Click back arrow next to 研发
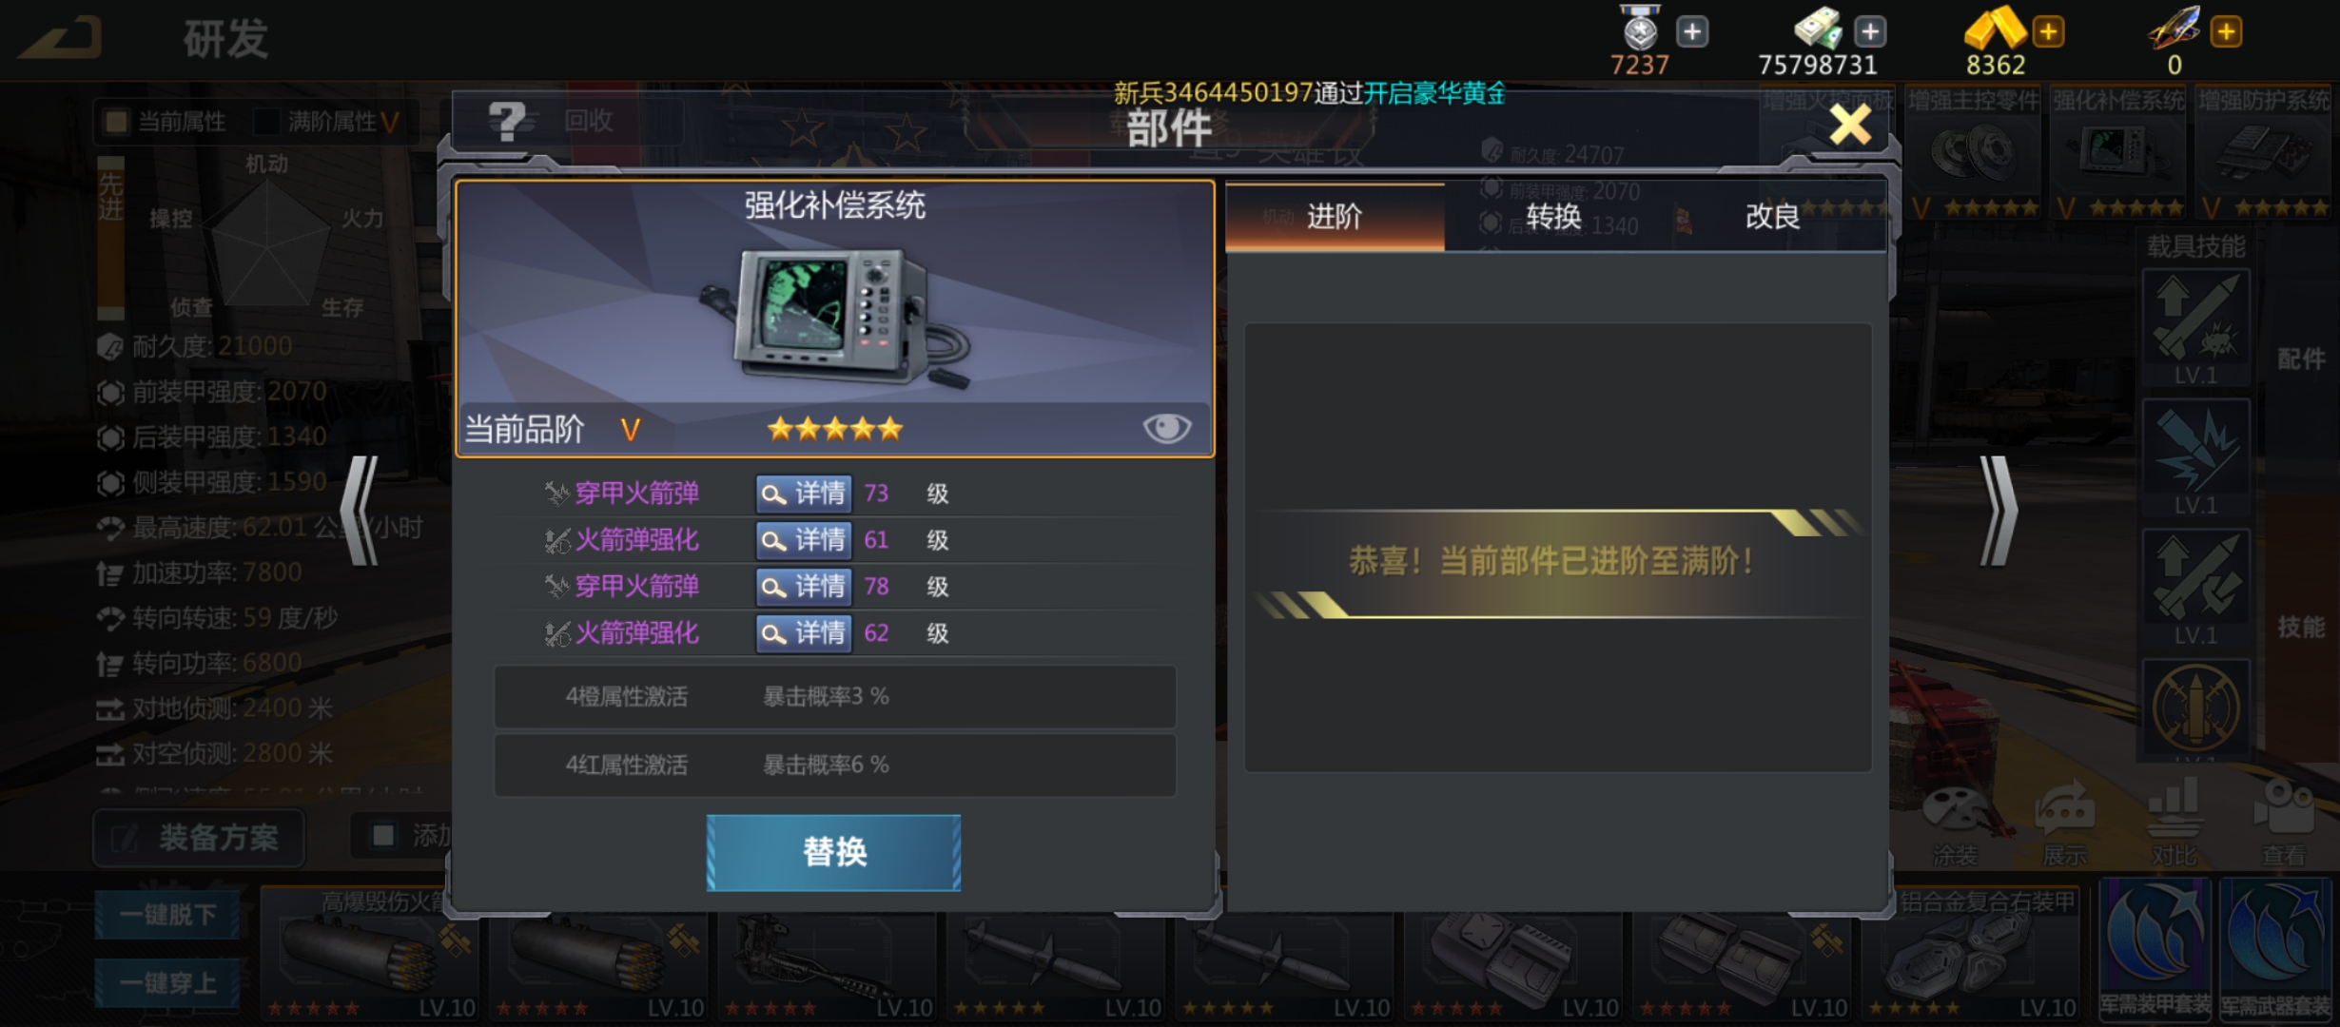The width and height of the screenshot is (2340, 1027). coord(62,38)
